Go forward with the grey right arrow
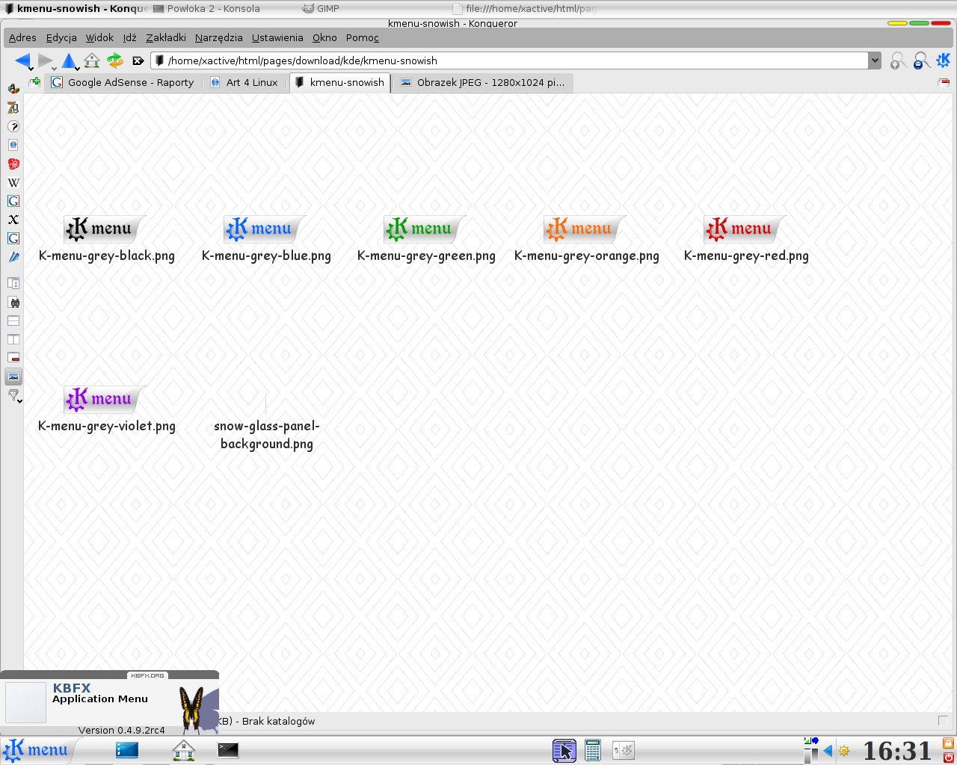 coord(46,61)
